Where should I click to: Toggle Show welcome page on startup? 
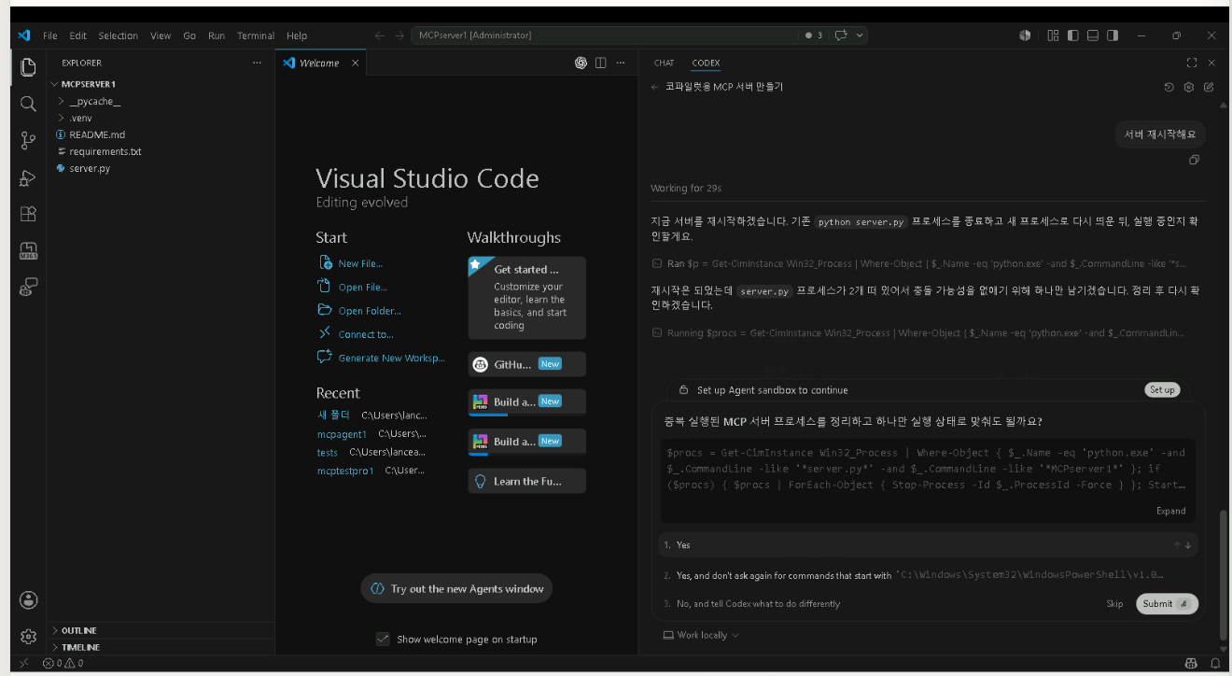pos(383,639)
